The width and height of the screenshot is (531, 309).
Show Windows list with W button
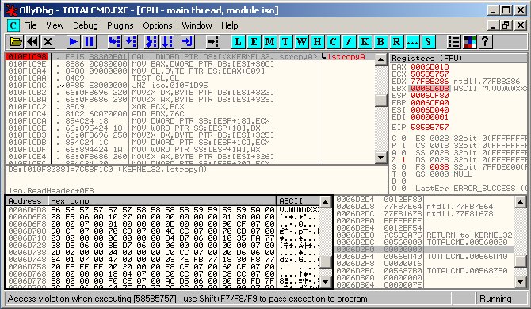pos(301,42)
